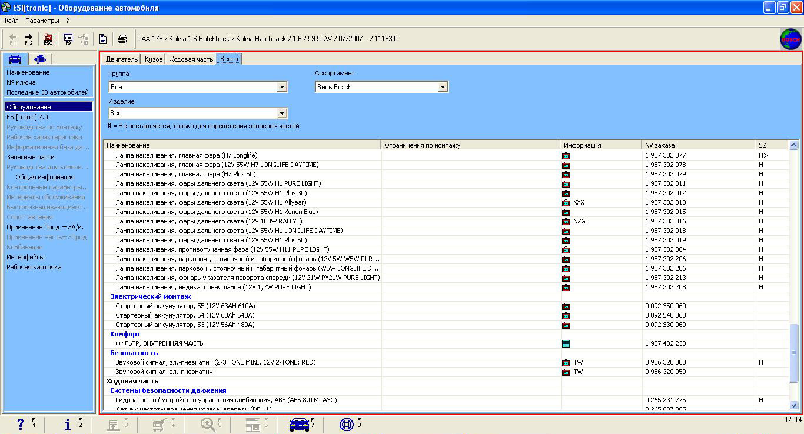The image size is (804, 434).
Task: Click the Bosch globe logo
Action: coord(790,39)
